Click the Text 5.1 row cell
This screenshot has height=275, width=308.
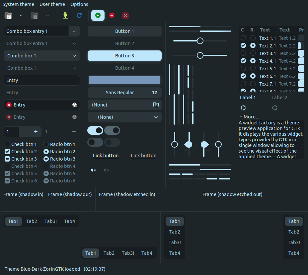click(x=267, y=69)
